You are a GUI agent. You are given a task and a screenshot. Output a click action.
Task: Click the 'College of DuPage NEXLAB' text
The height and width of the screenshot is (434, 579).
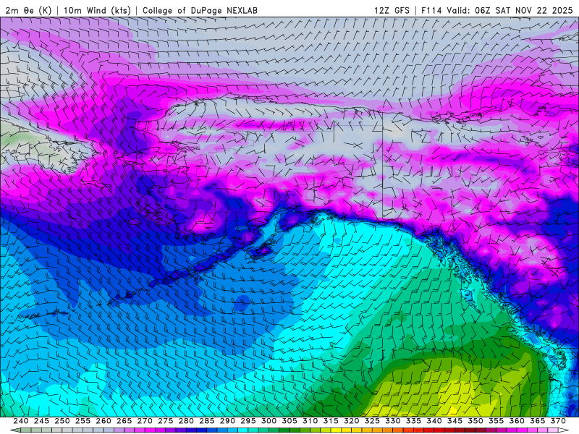pos(200,10)
